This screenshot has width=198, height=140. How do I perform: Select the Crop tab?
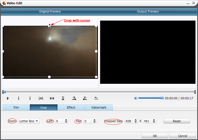coord(44,107)
